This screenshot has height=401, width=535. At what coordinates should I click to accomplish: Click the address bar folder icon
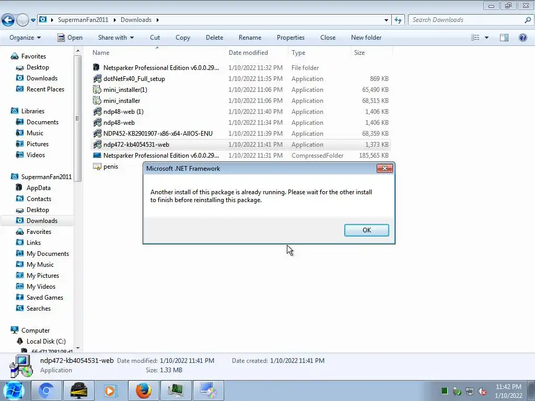pos(43,19)
